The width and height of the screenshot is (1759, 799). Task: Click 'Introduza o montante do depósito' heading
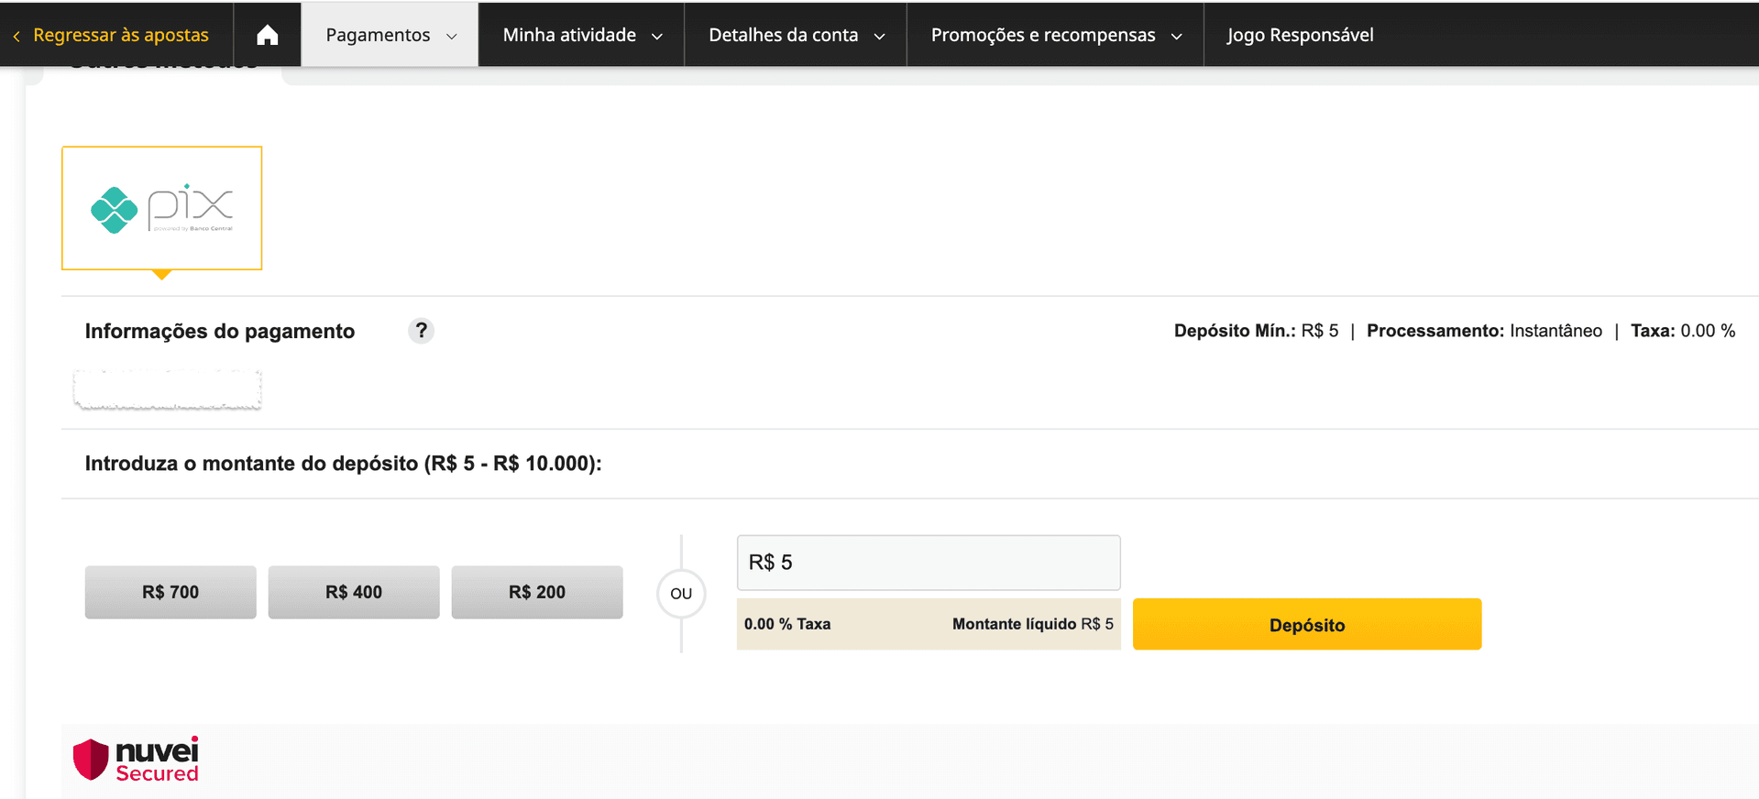pyautogui.click(x=344, y=464)
